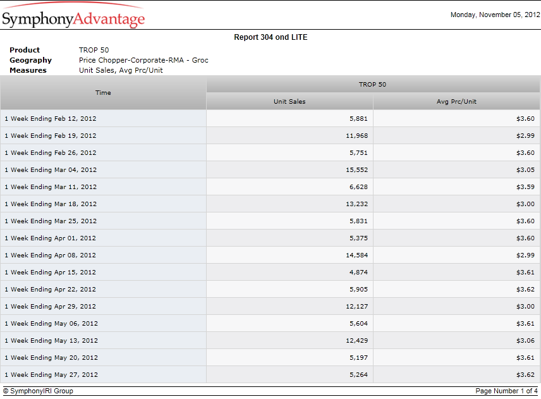
Task: Click the Feb 12 average price $3.60
Action: point(525,119)
